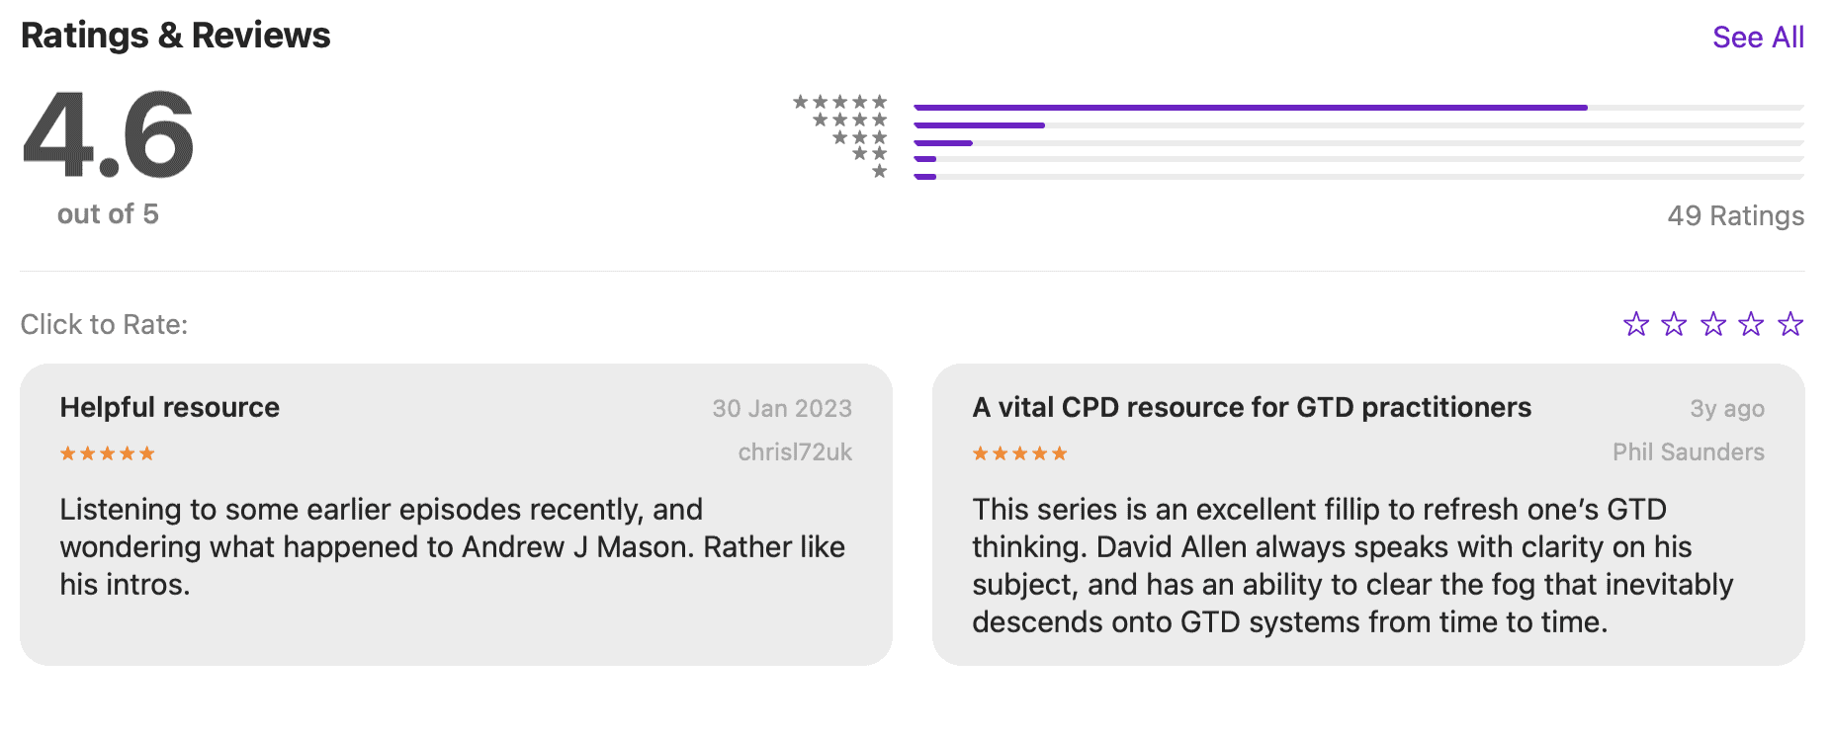Screen dimensions: 1831x737
Task: Click the three-star rating distribution bar
Action: click(1358, 143)
